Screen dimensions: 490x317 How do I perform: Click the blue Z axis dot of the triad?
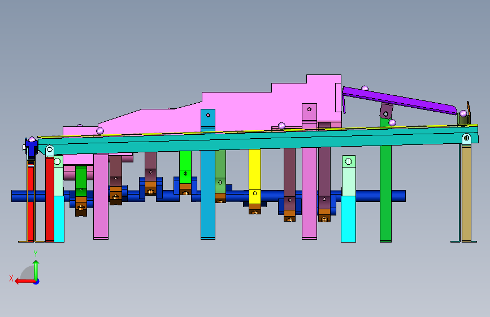[37, 281]
